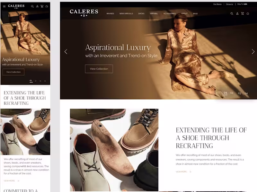257x192 pixels.
Task: Click the bag icon at far right of desktop header
Action: pos(248,13)
